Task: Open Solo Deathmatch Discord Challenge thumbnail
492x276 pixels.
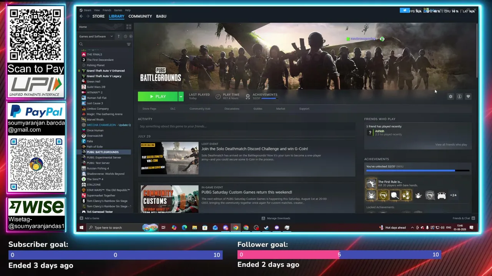Action: [170, 158]
